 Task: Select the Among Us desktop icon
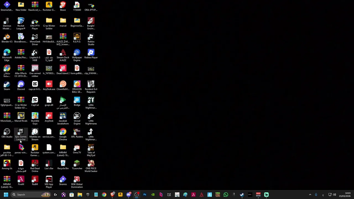[x=7, y=165]
